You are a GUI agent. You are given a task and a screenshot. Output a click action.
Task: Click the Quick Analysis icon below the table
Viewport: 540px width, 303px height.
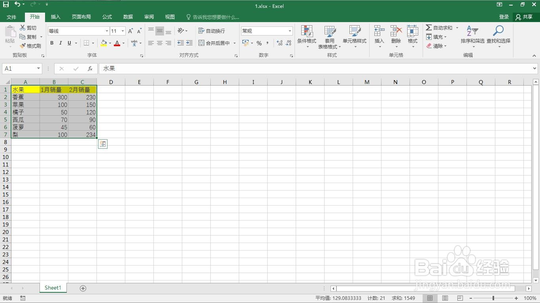click(x=102, y=144)
